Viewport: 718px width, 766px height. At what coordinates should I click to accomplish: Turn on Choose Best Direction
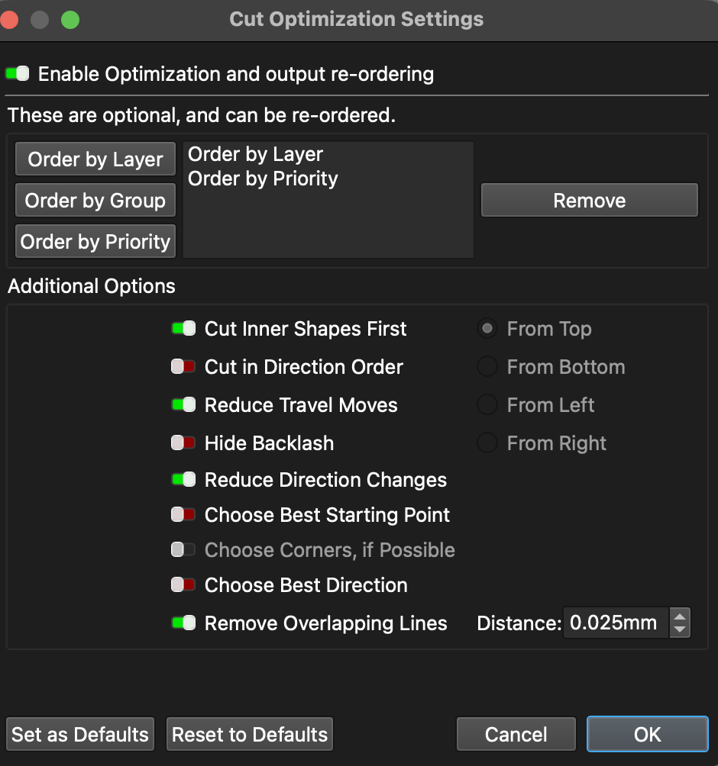(x=183, y=585)
